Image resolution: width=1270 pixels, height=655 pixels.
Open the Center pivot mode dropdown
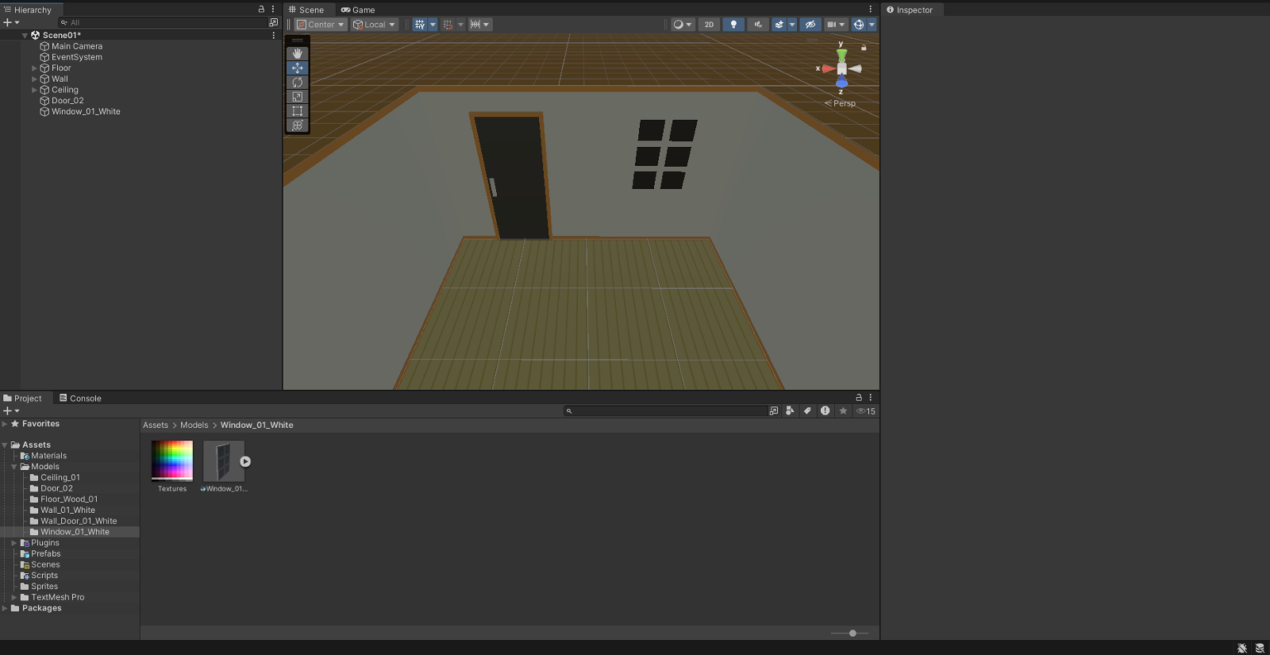pyautogui.click(x=319, y=24)
